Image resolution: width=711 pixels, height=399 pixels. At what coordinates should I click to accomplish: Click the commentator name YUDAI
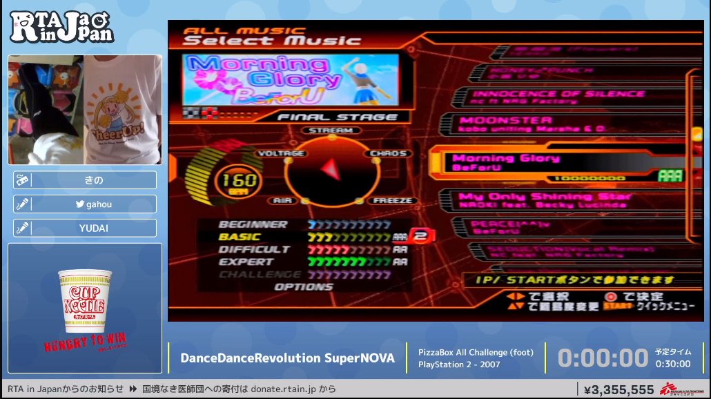click(94, 228)
